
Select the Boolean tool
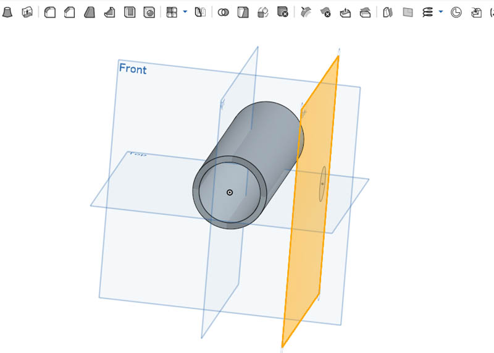(x=224, y=12)
